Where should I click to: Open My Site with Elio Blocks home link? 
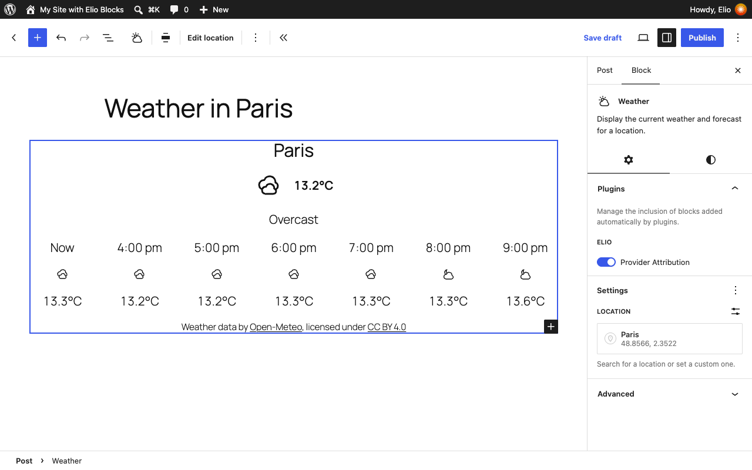(75, 9)
